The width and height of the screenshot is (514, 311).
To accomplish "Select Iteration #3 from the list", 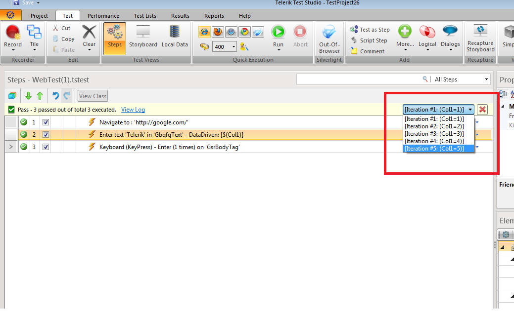I will 438,134.
